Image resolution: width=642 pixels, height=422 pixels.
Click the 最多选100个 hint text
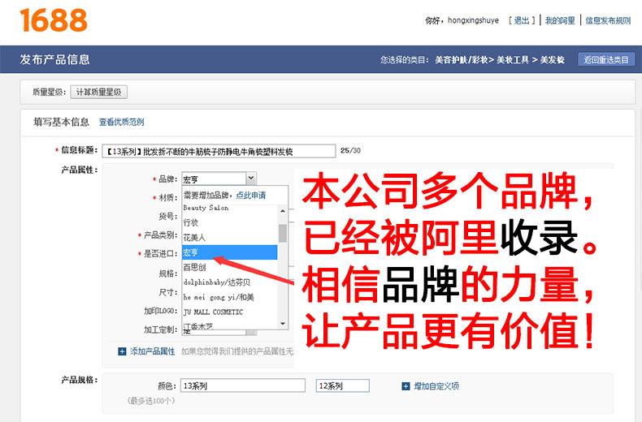click(x=150, y=401)
